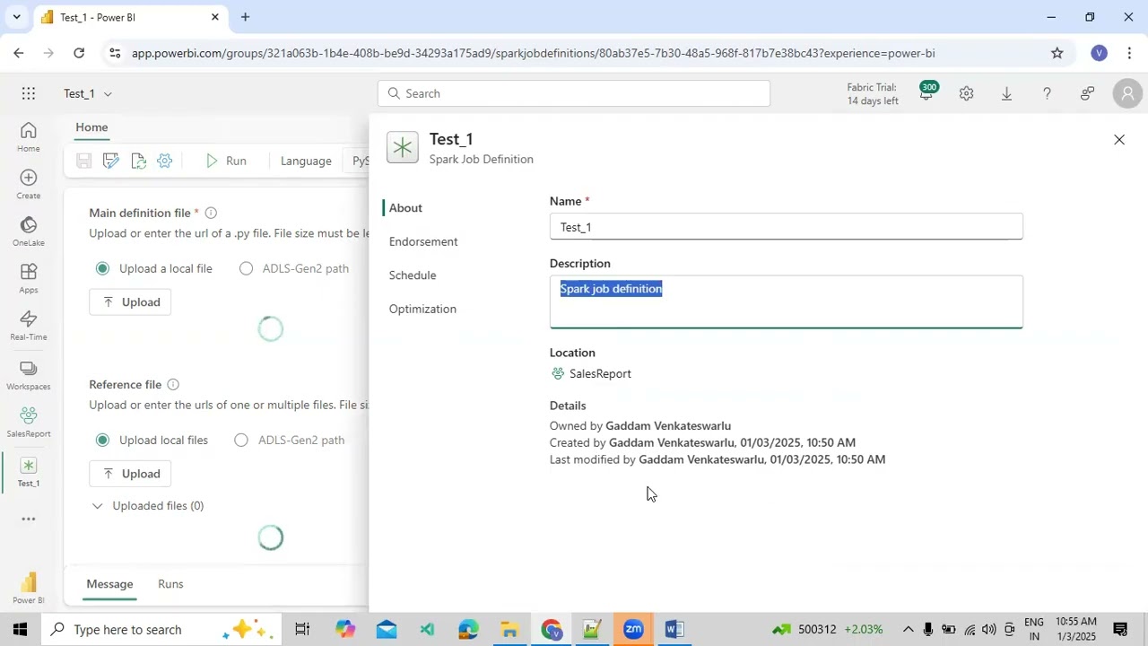Open the more options ellipsis in sidebar
Screen dimensions: 1148x646
[x=29, y=519]
